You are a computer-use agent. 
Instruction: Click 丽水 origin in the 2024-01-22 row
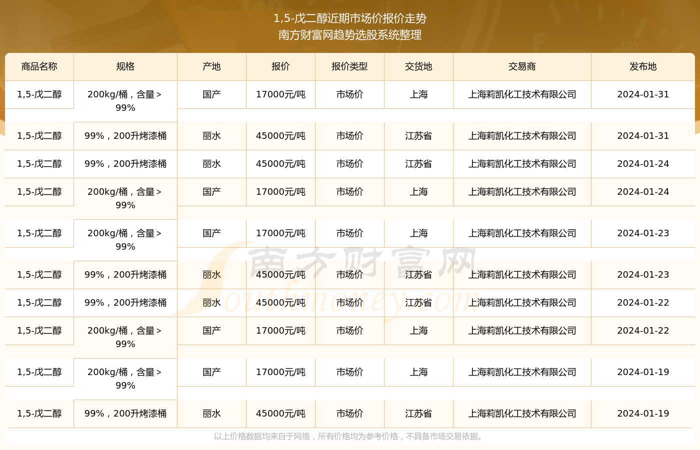pyautogui.click(x=211, y=303)
